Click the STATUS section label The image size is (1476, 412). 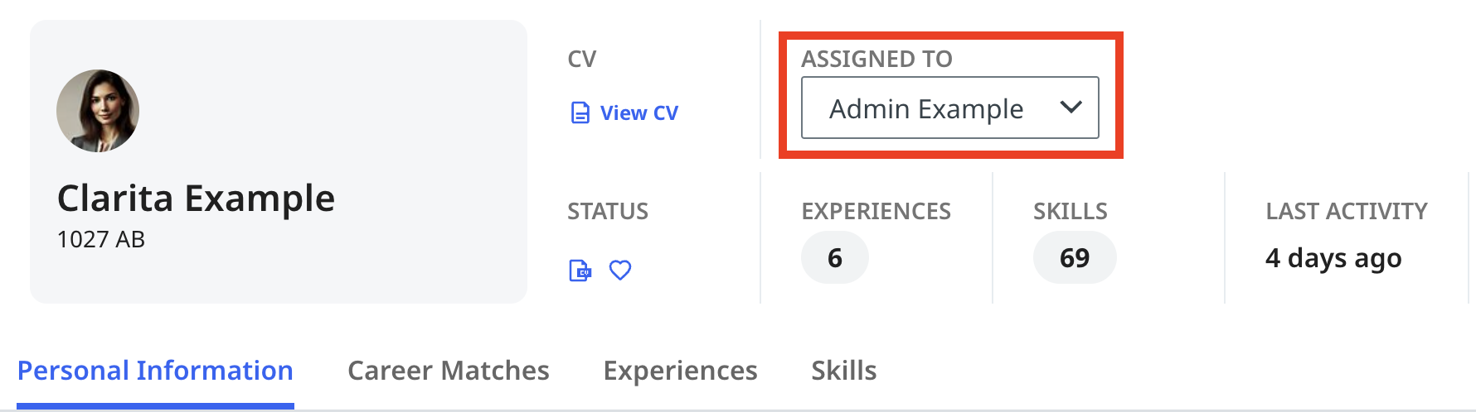(608, 211)
